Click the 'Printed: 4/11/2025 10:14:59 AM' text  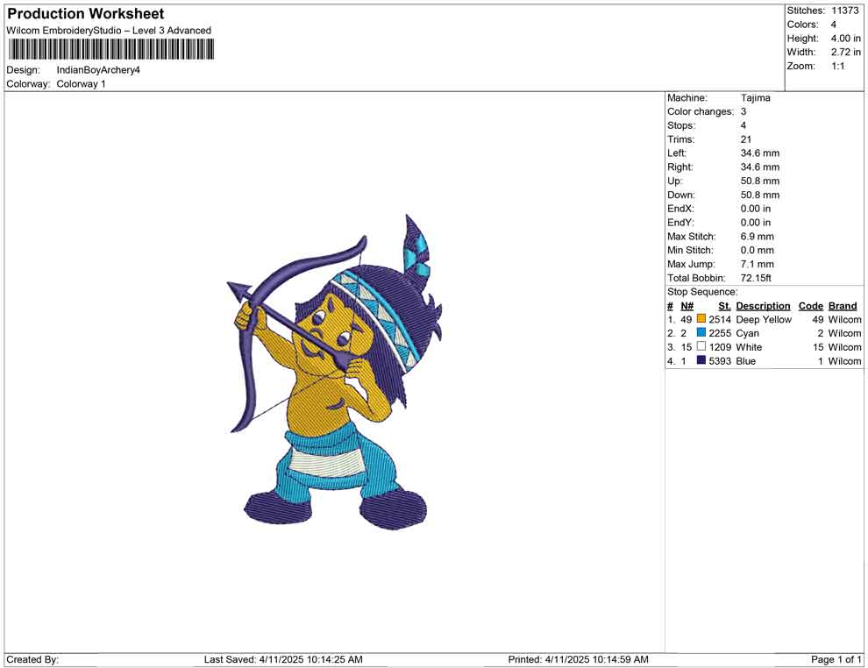[578, 659]
